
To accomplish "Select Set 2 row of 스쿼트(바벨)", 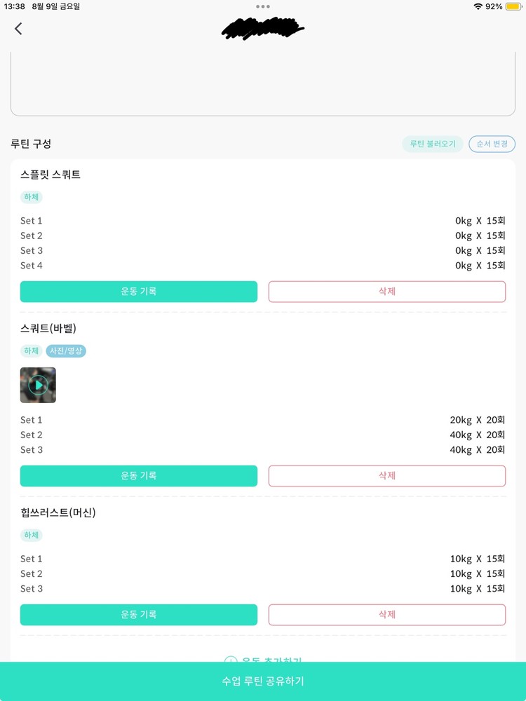I will [263, 435].
